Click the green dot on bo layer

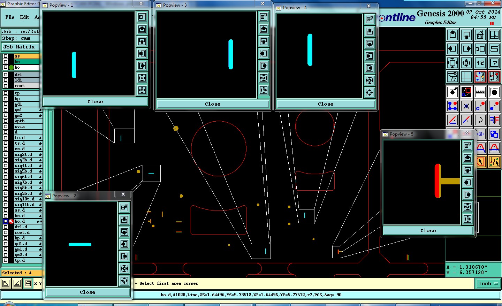click(11, 67)
